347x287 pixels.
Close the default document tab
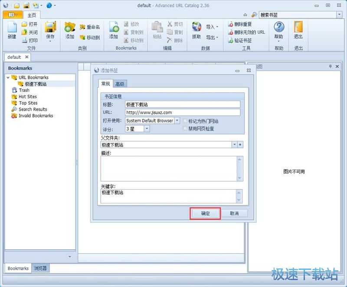click(27, 57)
